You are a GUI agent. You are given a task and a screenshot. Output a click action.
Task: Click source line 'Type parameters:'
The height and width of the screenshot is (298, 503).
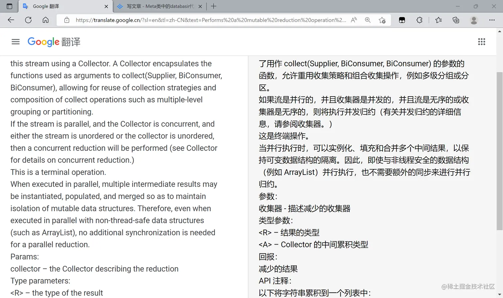[x=40, y=281]
